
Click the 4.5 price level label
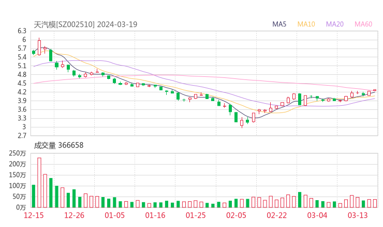(x=21, y=83)
